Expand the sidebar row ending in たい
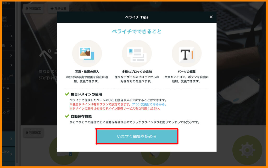Screen dimensions: 268x168 8,154
